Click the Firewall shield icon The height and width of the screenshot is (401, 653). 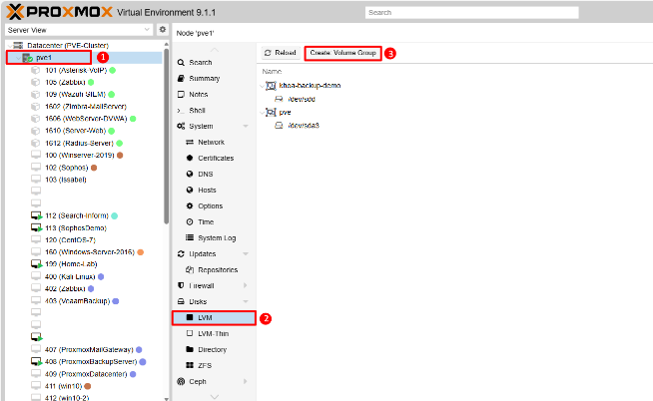[181, 285]
